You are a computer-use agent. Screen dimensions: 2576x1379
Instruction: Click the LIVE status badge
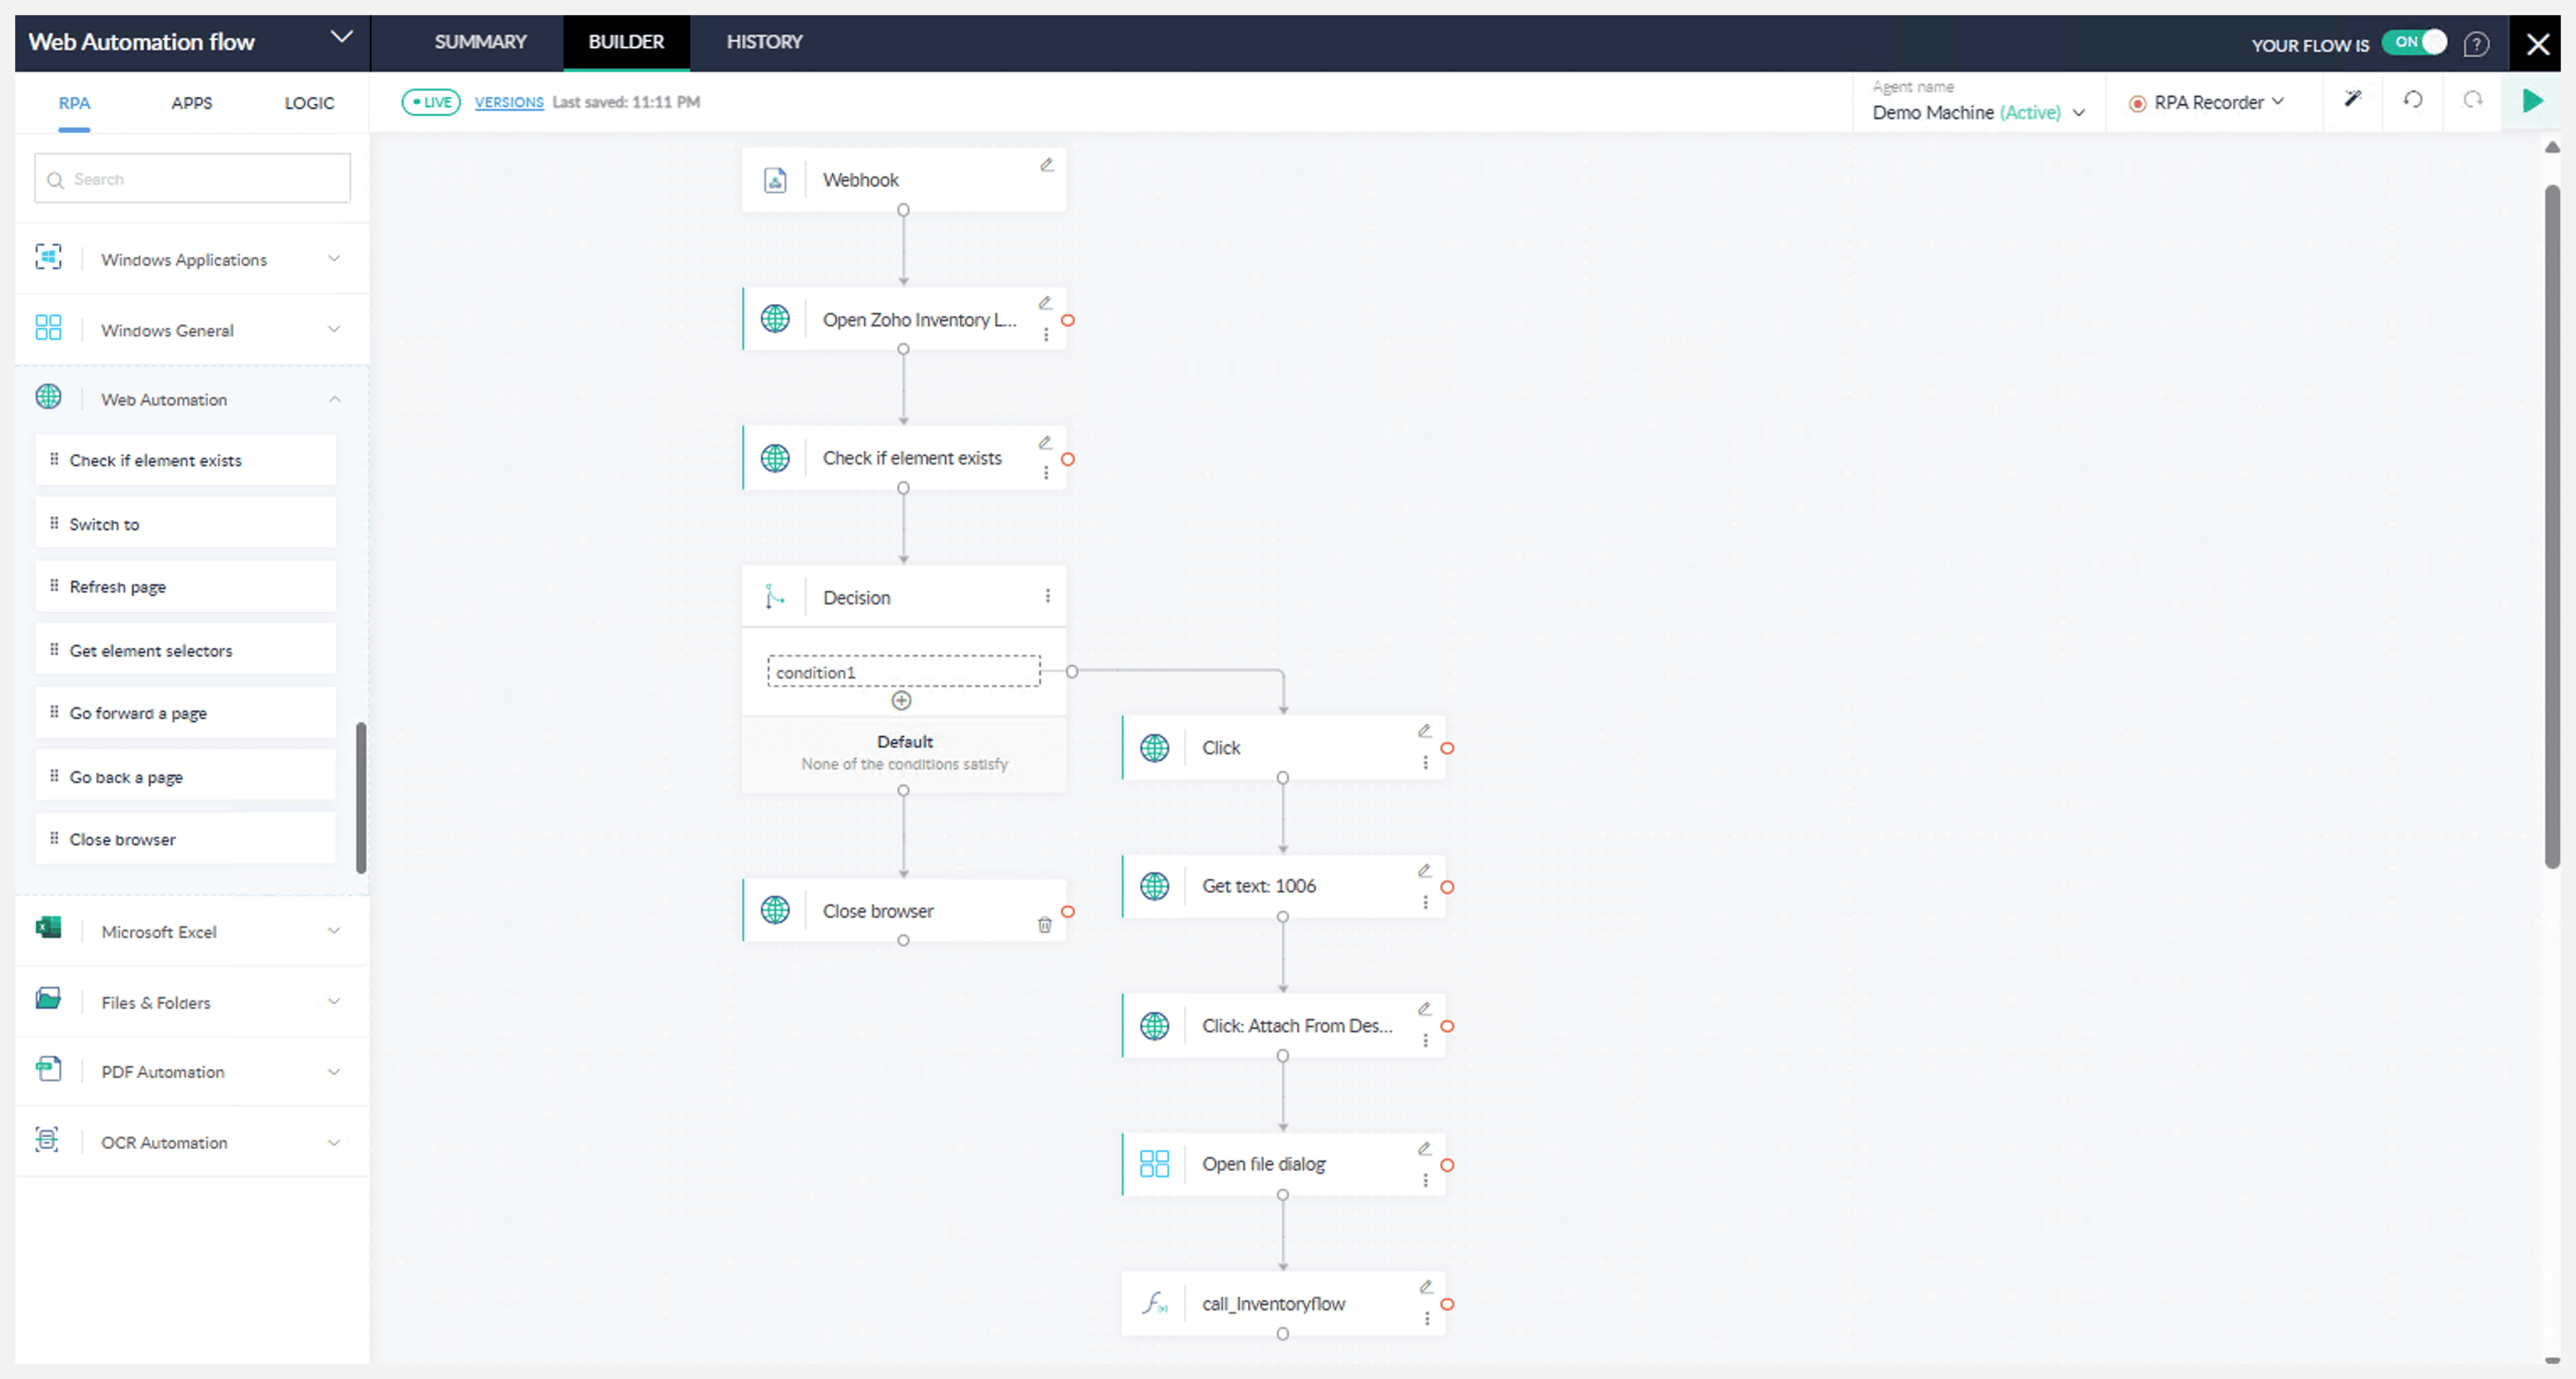431,102
